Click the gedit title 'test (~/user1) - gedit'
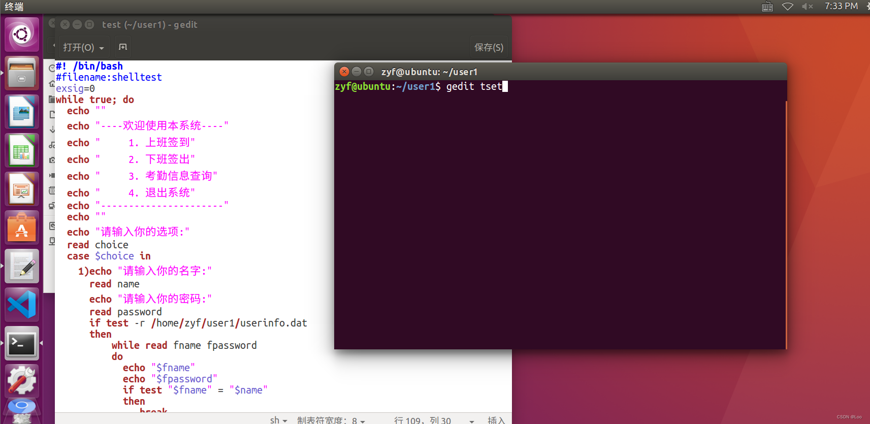870x424 pixels. 149,24
